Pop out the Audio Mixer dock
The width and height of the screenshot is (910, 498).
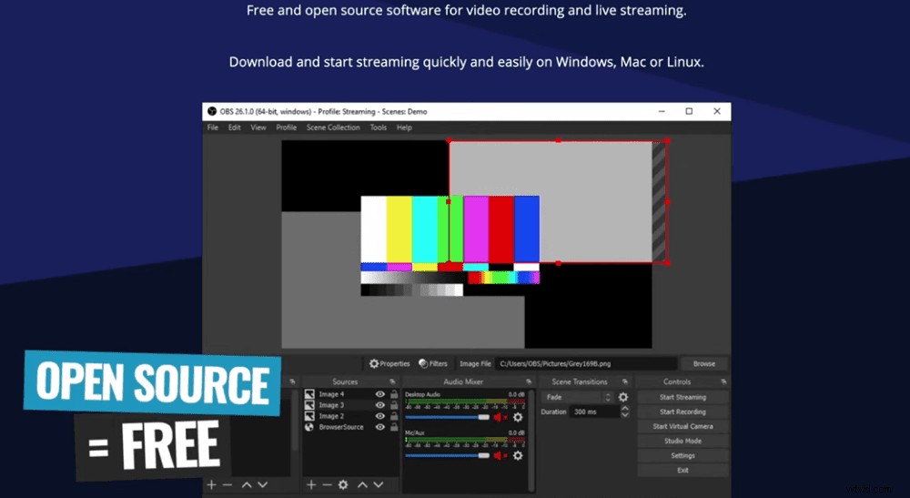click(x=528, y=381)
